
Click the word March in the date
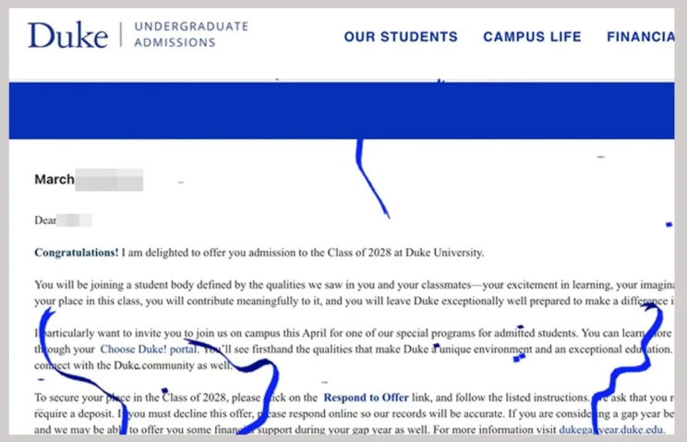click(54, 180)
